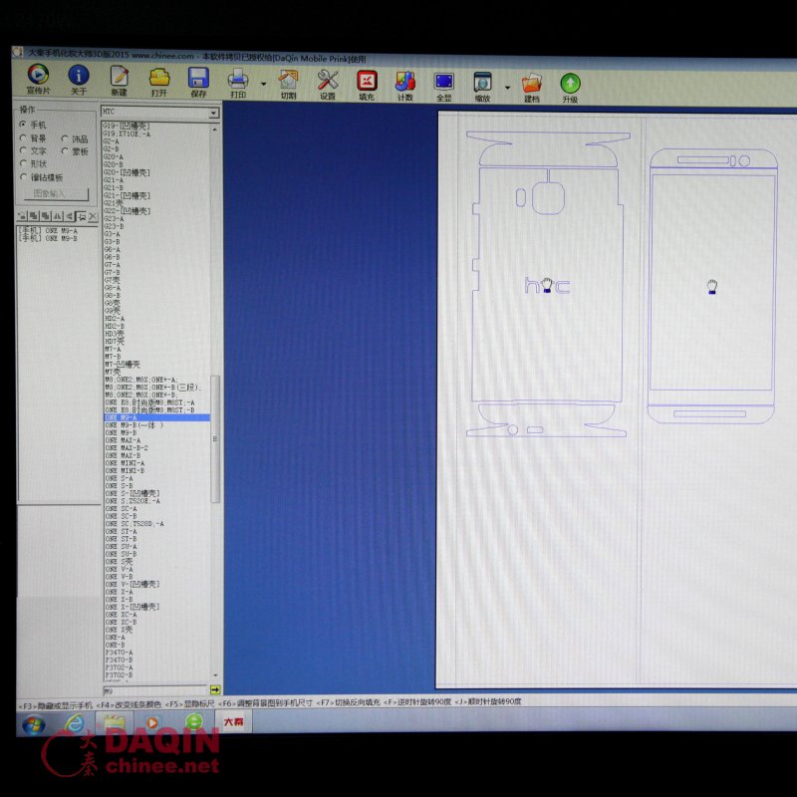
Task: Click the model search input field
Action: (155, 689)
